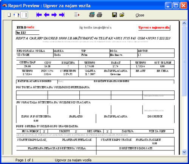Screen dimensions: 189x164
Task: Click the 'REG OZNAKA VOZILA' column header
Action: coord(31,51)
